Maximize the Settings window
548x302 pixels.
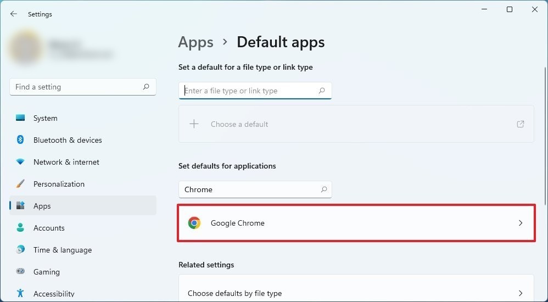[510, 9]
